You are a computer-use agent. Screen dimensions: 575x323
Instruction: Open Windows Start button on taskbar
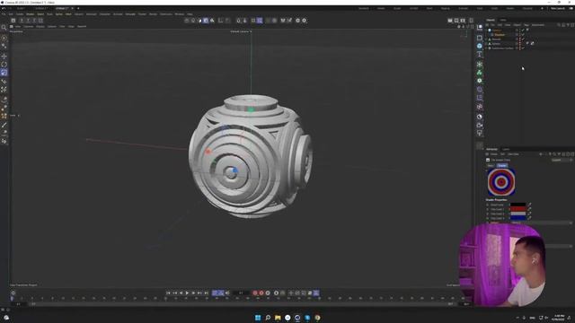tap(258, 318)
